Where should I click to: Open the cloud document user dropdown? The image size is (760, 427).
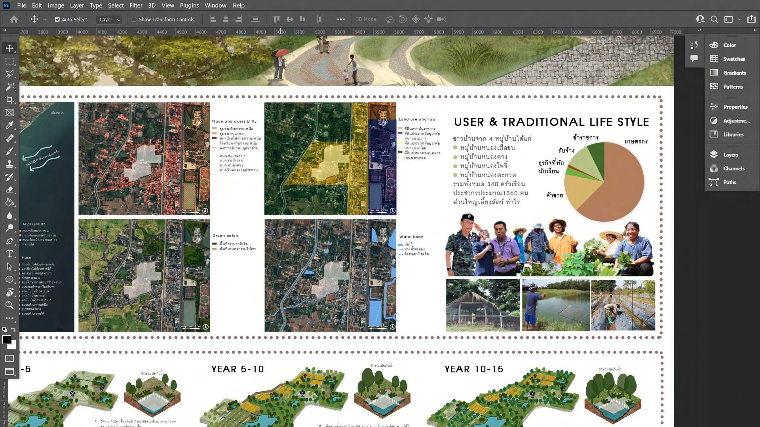tap(700, 19)
